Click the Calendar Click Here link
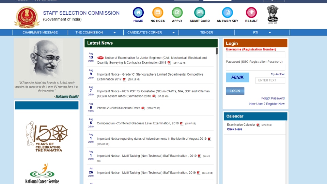Screen dimensions: 327x184 [x=234, y=129]
